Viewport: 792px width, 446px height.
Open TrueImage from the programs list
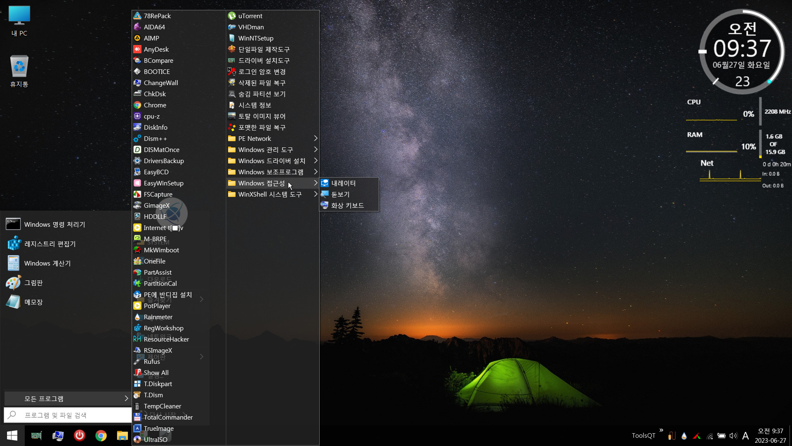[179, 428]
